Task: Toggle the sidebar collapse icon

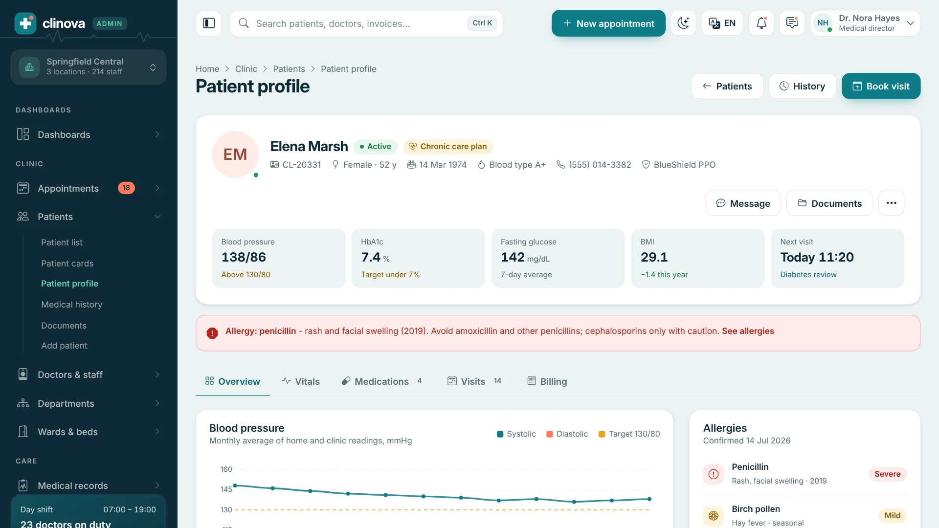Action: [x=209, y=23]
